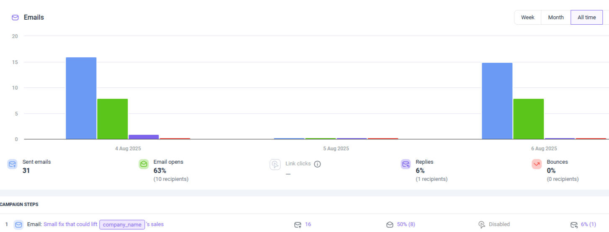Switch chart range to Month
This screenshot has height=232, width=609.
click(x=555, y=18)
